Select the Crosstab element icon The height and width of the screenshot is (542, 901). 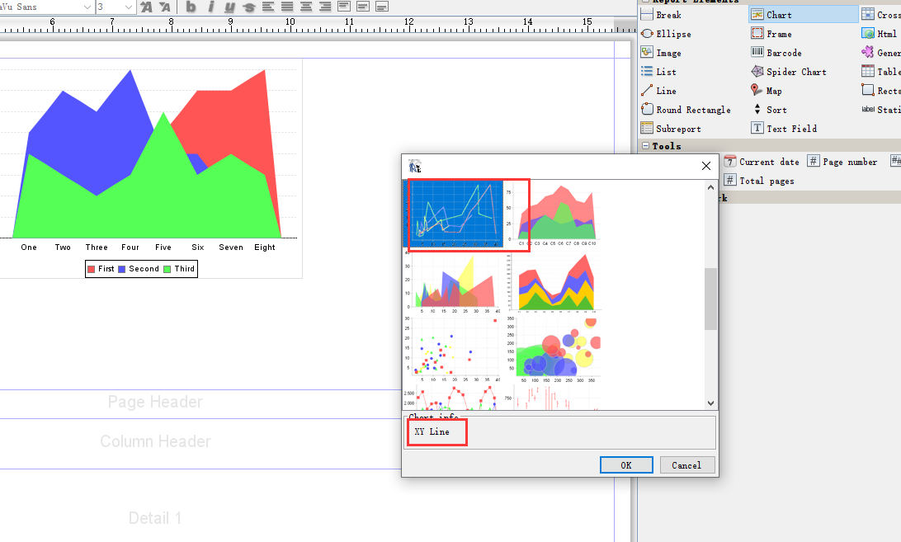click(x=868, y=15)
